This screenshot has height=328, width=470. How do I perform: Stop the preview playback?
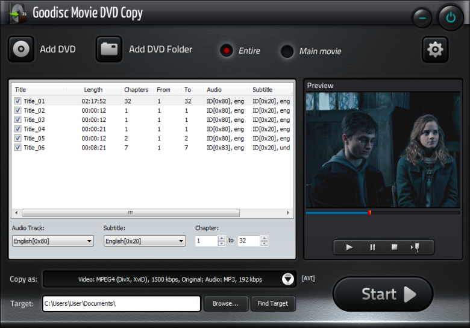[394, 247]
